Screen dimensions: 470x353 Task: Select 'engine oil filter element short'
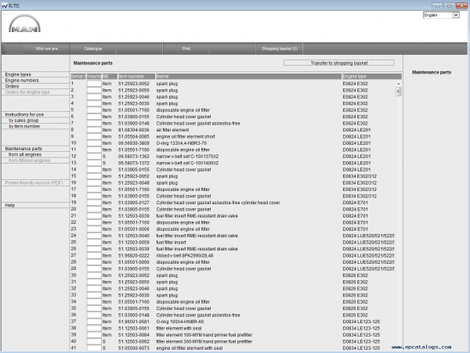click(186, 136)
